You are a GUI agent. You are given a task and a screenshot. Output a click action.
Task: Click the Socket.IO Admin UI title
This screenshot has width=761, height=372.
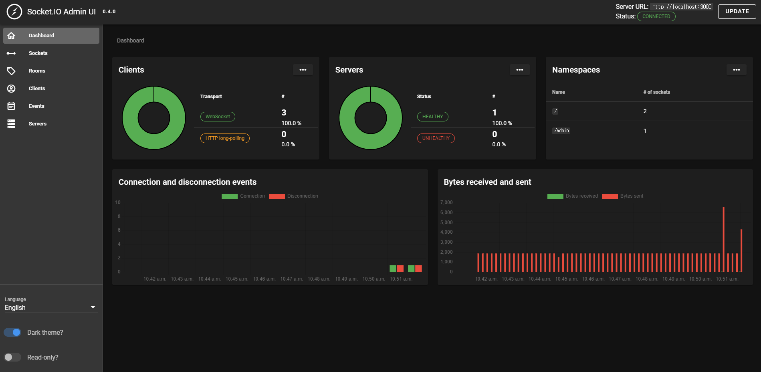click(x=61, y=12)
